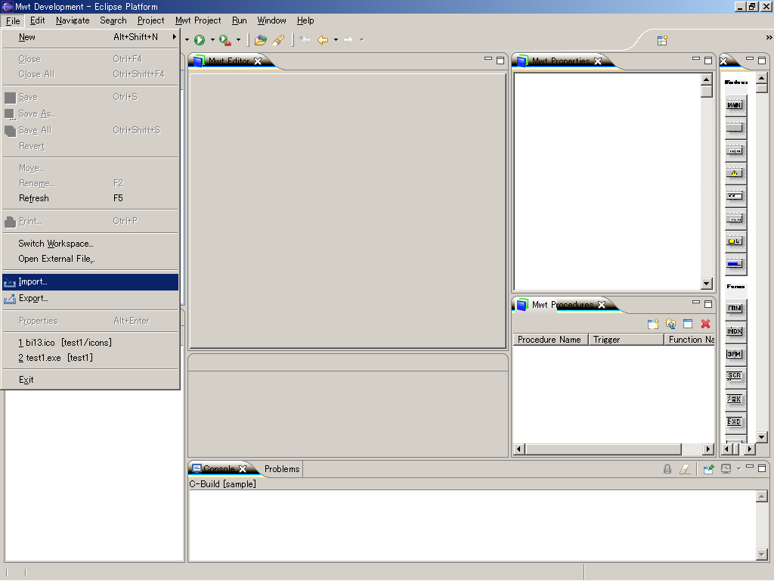Click the Clear Console eraser icon
Screen dimensions: 774x581
point(685,469)
